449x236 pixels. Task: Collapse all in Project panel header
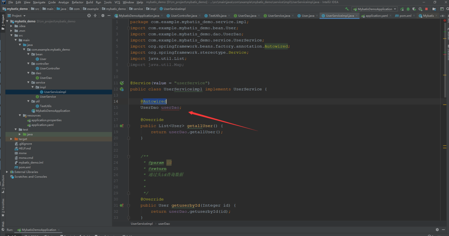(95, 16)
